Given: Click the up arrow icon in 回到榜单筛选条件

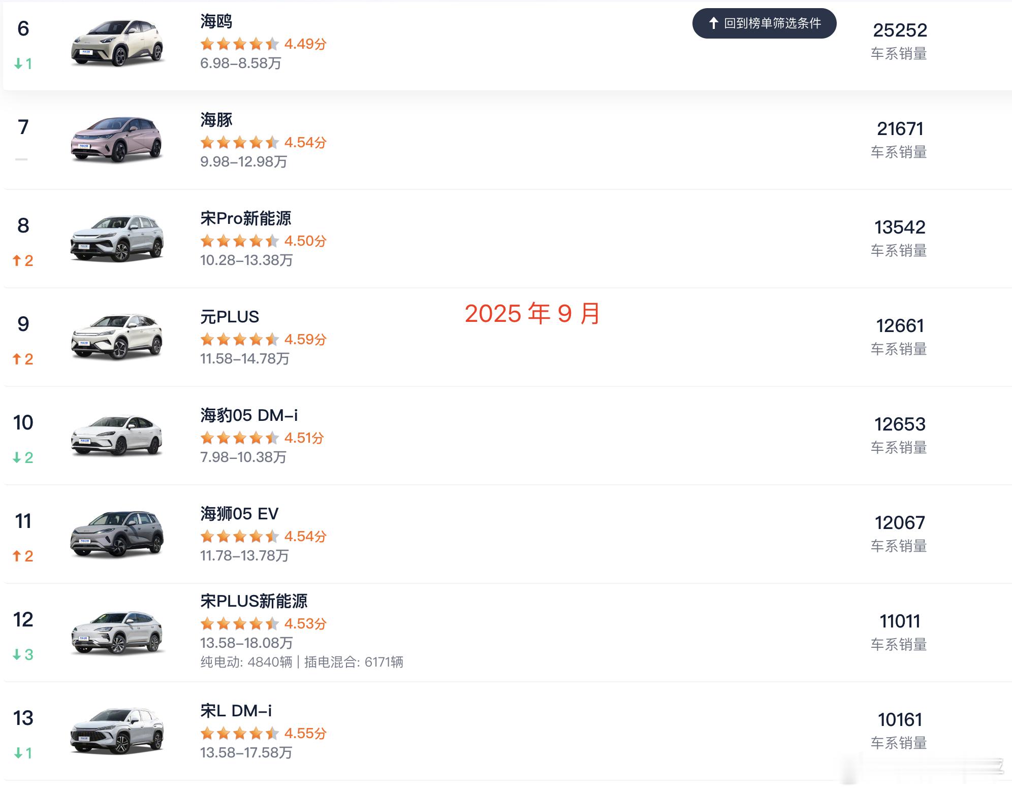Looking at the screenshot, I should [x=713, y=23].
